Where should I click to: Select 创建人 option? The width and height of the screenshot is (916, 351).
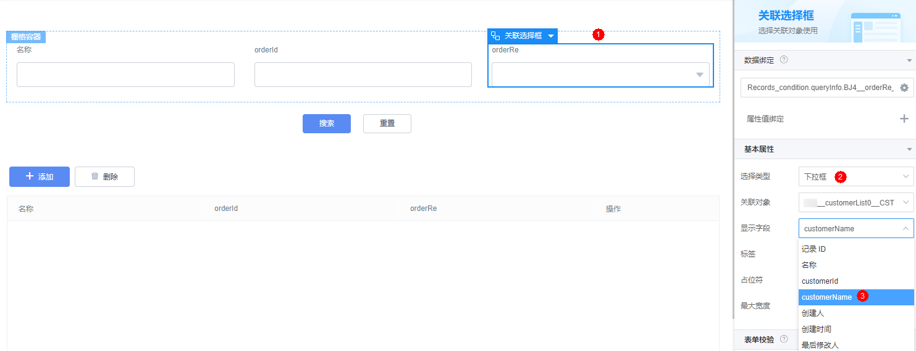coord(856,313)
